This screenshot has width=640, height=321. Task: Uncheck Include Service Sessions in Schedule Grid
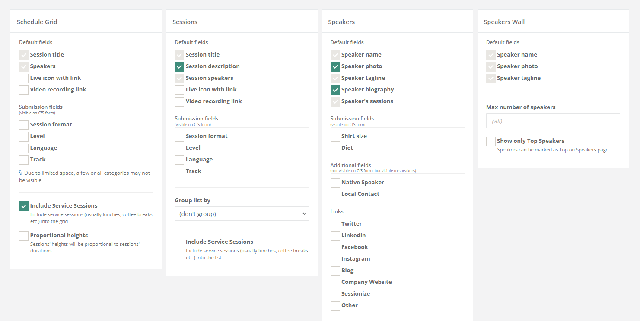[x=24, y=206]
